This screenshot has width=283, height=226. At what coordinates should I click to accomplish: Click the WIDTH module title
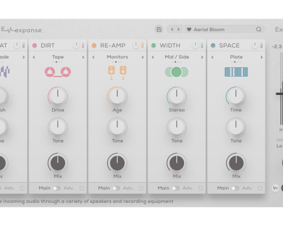170,46
